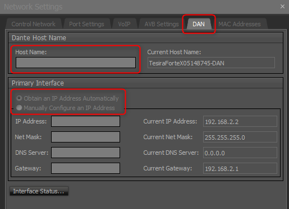
Task: Click the Dante Host Name input field
Action: pyautogui.click(x=76, y=63)
